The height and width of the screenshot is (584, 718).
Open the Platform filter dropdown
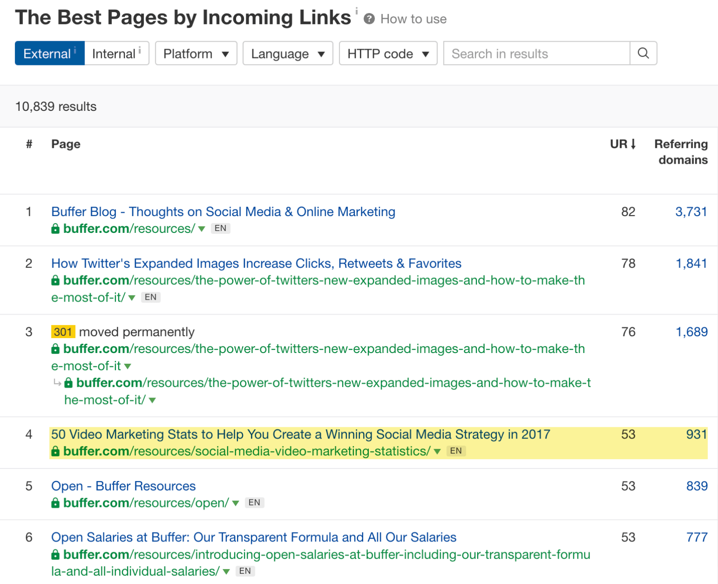(x=196, y=53)
